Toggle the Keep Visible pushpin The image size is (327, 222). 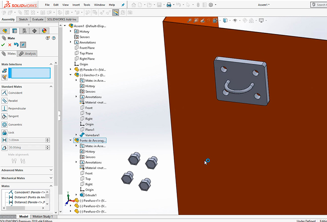click(x=23, y=45)
